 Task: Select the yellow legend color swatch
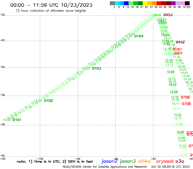145,3
